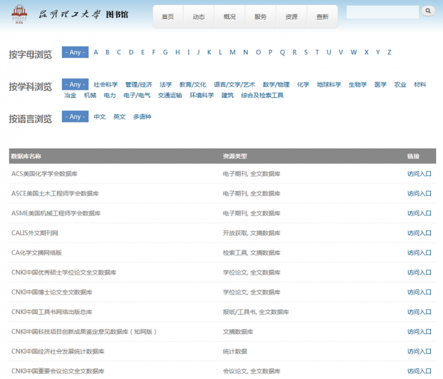Filter databases by letter W
Image resolution: width=443 pixels, height=379 pixels.
pyautogui.click(x=354, y=52)
